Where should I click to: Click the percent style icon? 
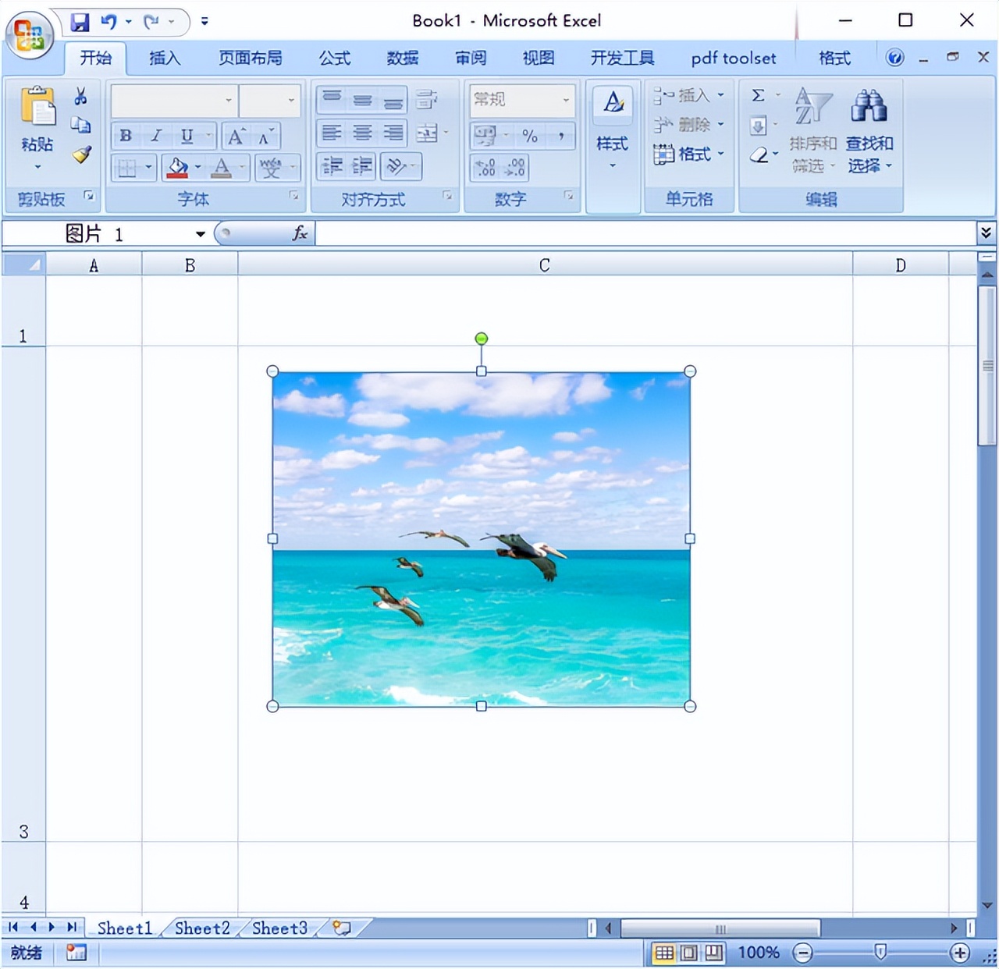(530, 136)
